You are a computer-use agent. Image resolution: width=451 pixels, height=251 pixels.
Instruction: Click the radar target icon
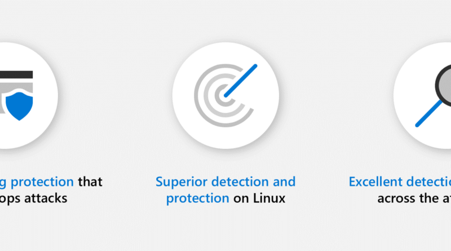click(225, 95)
